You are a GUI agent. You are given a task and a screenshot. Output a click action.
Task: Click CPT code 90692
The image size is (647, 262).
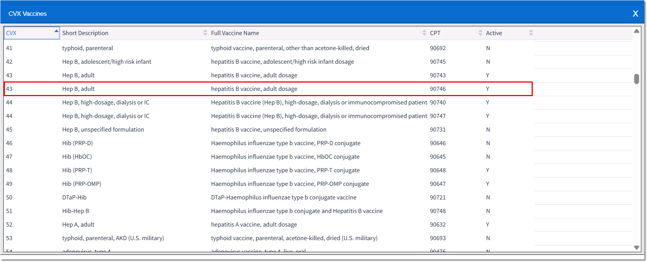click(x=438, y=48)
